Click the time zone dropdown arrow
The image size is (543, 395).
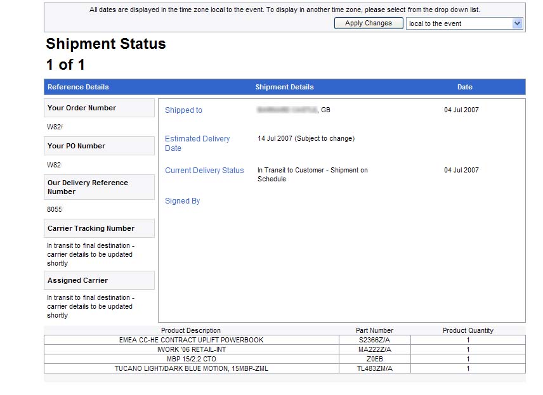coord(517,23)
